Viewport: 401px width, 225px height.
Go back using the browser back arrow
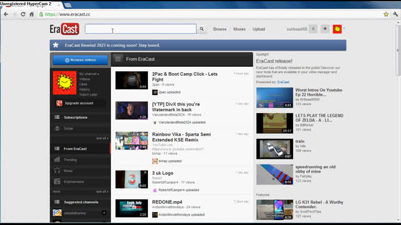click(6, 14)
